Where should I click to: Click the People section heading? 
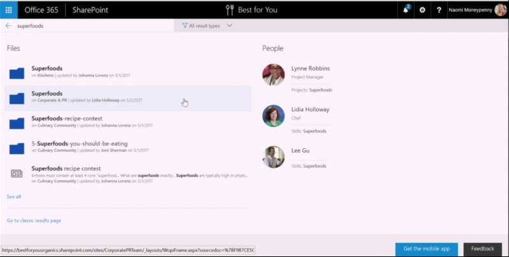pyautogui.click(x=273, y=48)
